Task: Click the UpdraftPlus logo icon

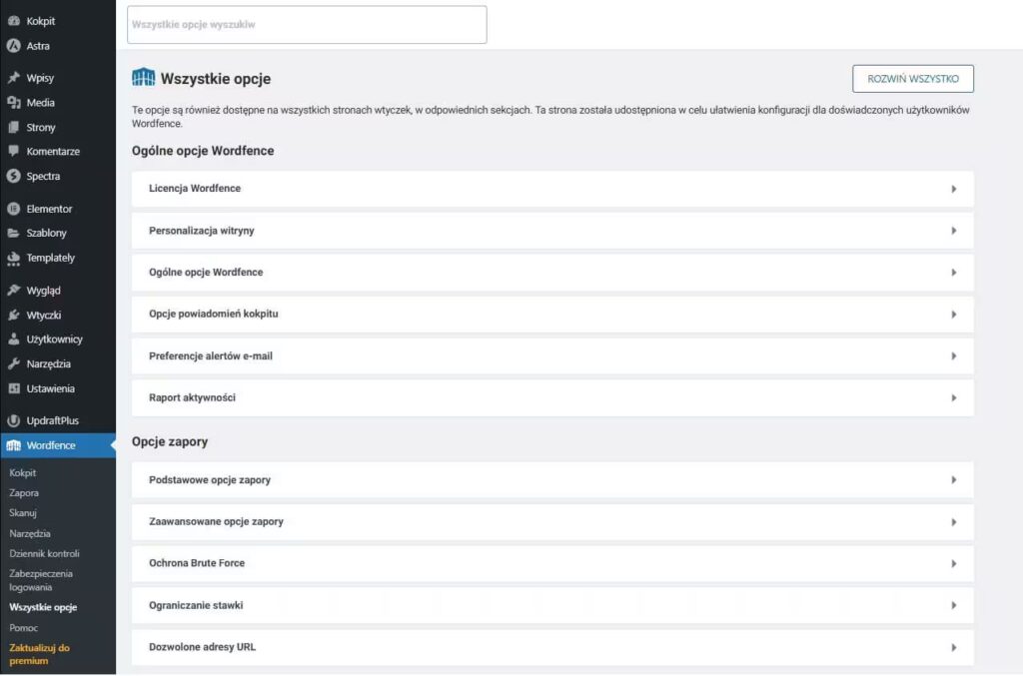Action: coord(14,420)
